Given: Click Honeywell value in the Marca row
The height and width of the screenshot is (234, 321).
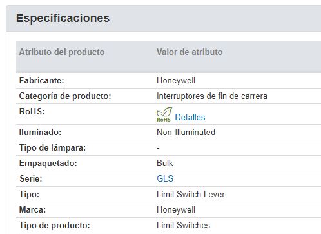Looking at the screenshot, I should click(176, 210).
